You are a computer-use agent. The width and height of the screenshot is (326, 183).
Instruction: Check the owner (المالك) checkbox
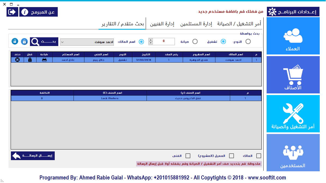[259, 156]
